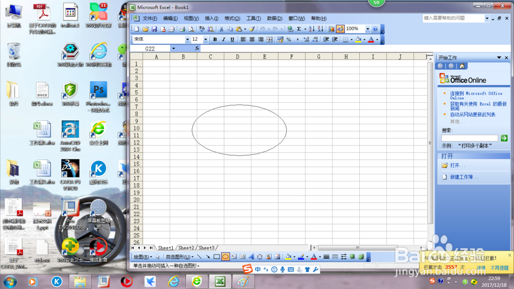Viewport: 514px width, 289px height.
Task: Click the cell fill color bucket
Action: [x=358, y=40]
